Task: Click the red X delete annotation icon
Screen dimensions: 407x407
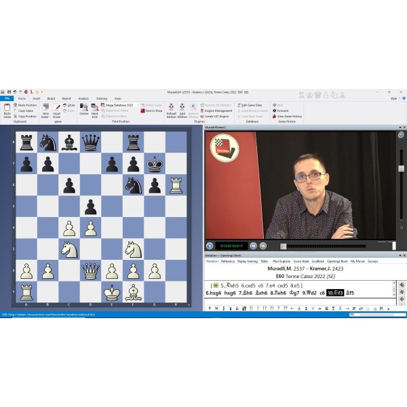Action: coord(216,309)
